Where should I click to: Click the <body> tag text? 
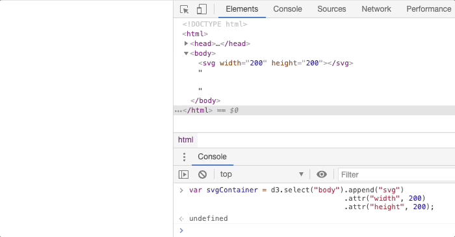click(x=203, y=54)
